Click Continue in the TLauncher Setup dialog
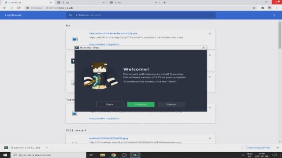 141,104
